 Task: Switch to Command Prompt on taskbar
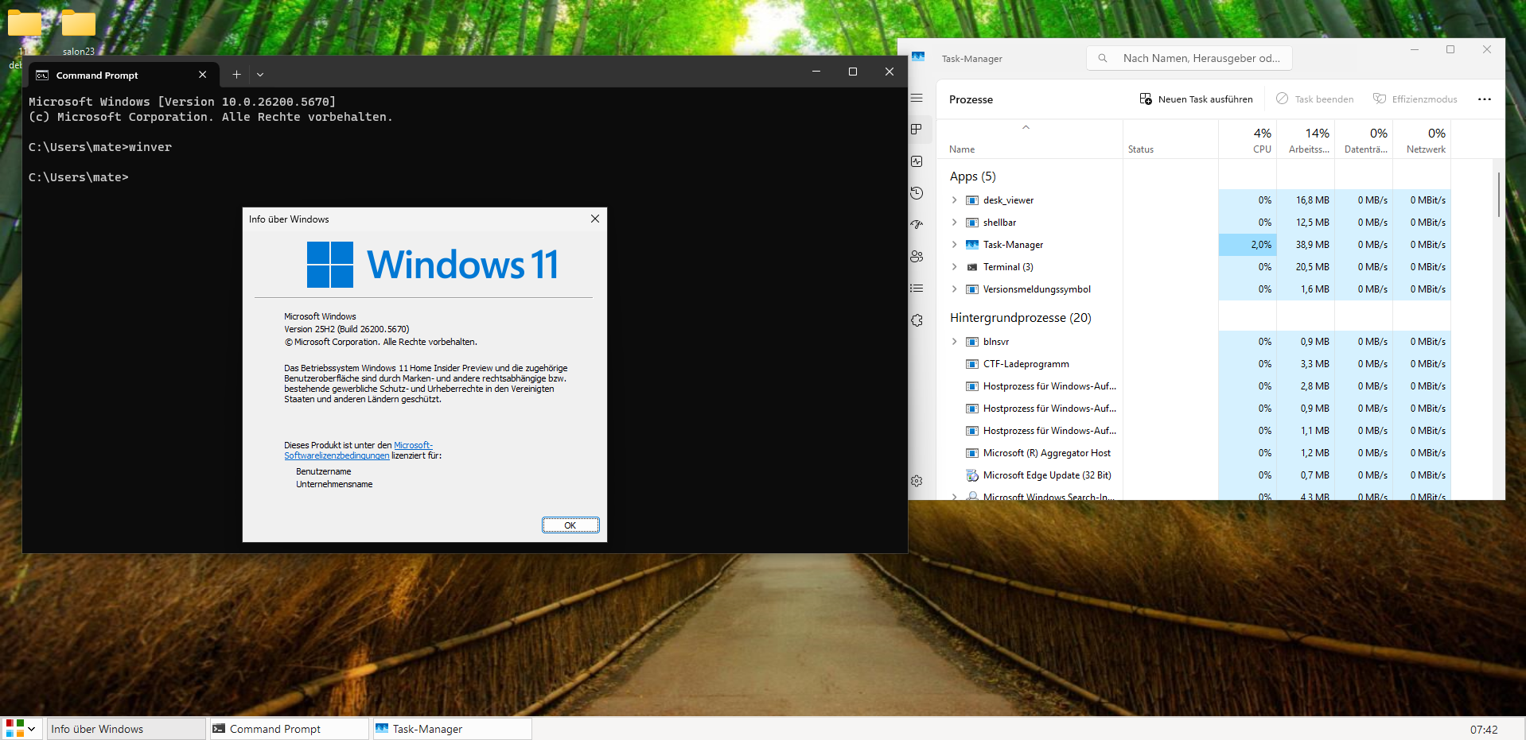(x=290, y=729)
